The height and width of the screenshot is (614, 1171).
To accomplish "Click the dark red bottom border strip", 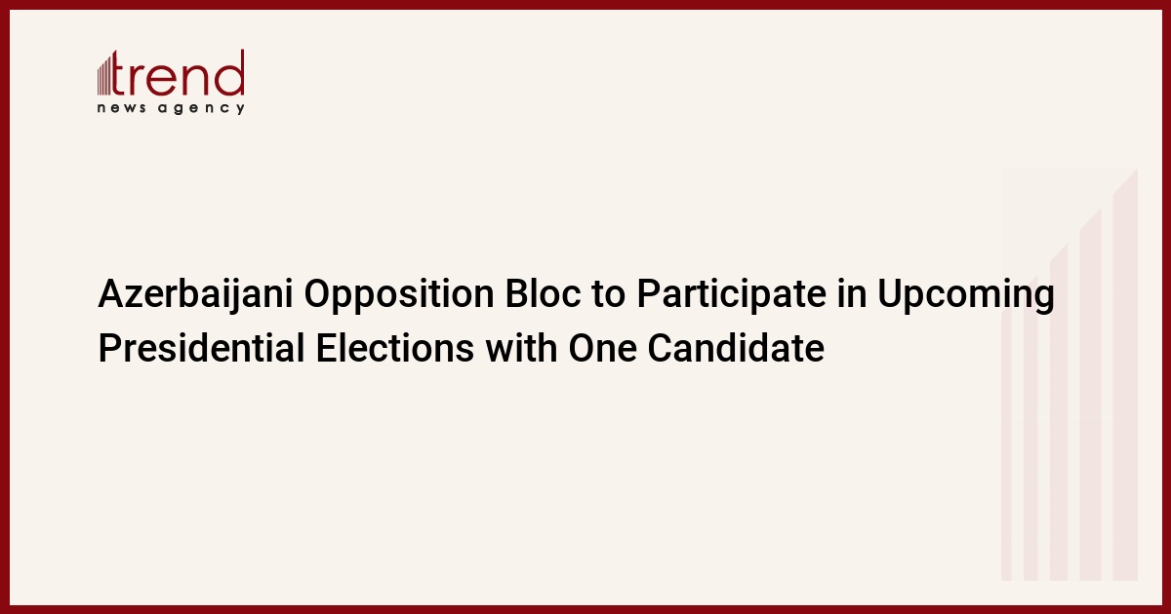I will pos(585,609).
